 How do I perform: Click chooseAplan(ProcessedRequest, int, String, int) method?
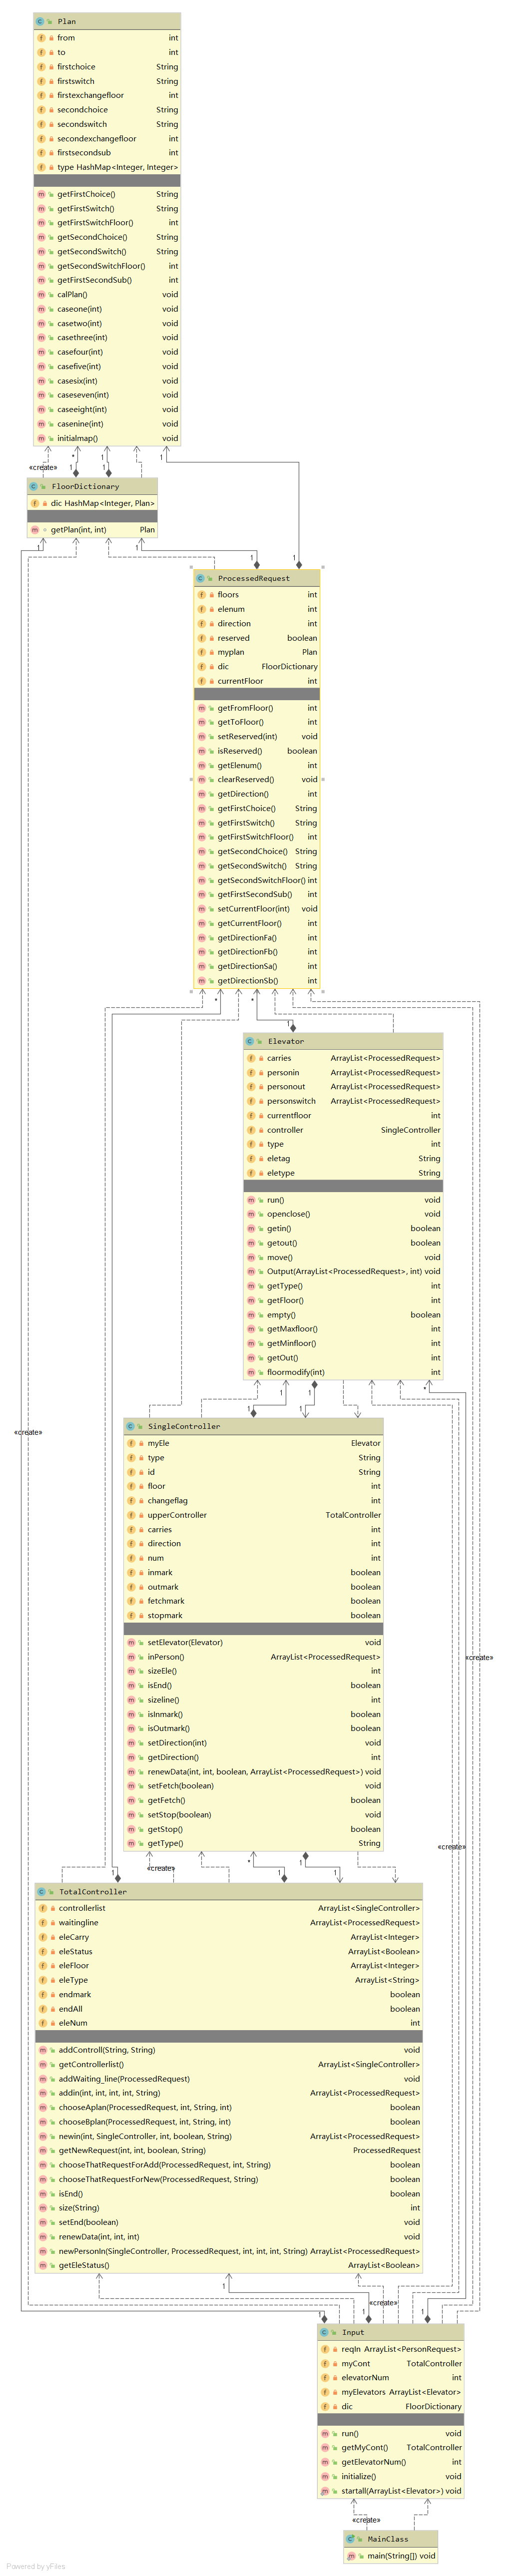click(x=229, y=2107)
